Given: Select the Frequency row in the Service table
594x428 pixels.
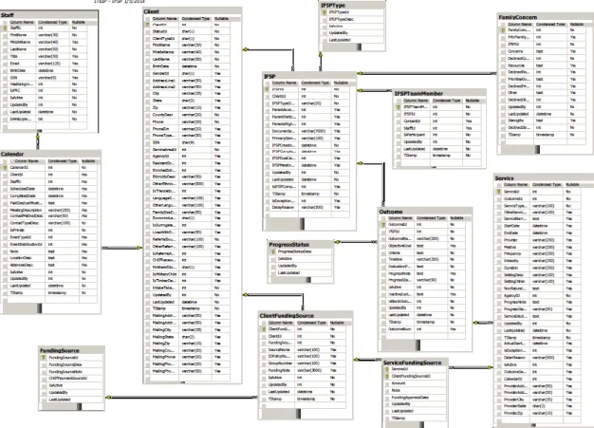Looking at the screenshot, I should point(538,253).
